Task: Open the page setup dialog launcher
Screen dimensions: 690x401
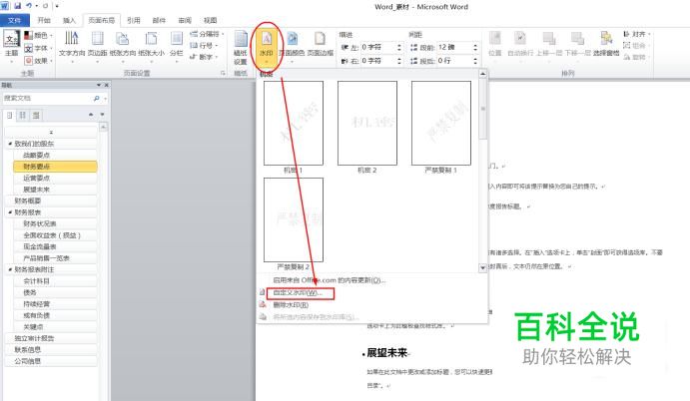Action: 223,73
